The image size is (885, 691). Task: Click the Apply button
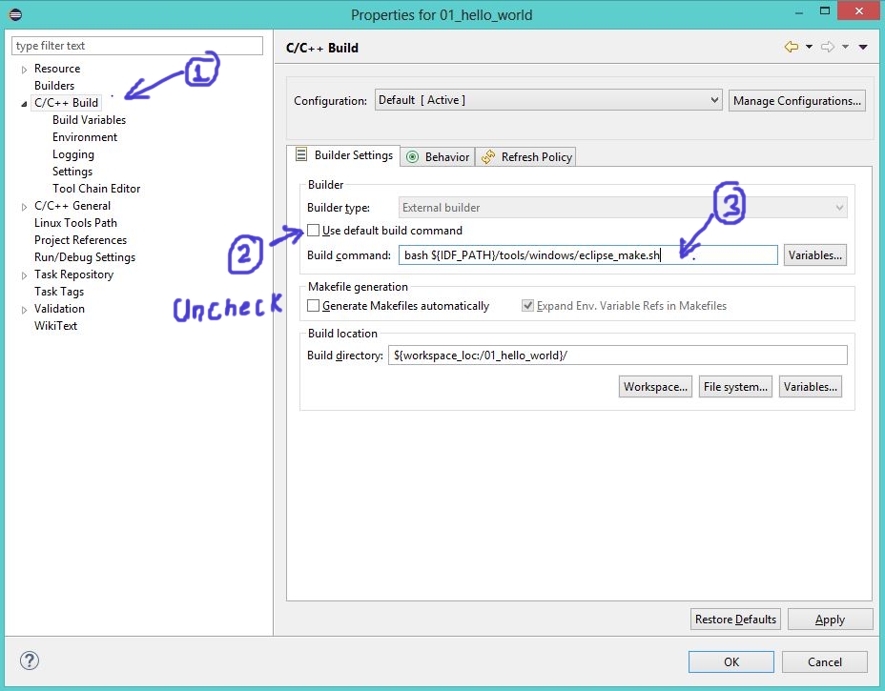pyautogui.click(x=830, y=620)
